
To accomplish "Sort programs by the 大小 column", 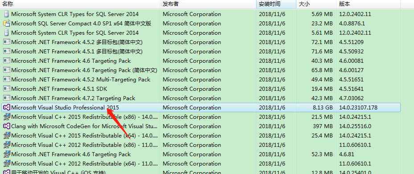I will pos(316,4).
